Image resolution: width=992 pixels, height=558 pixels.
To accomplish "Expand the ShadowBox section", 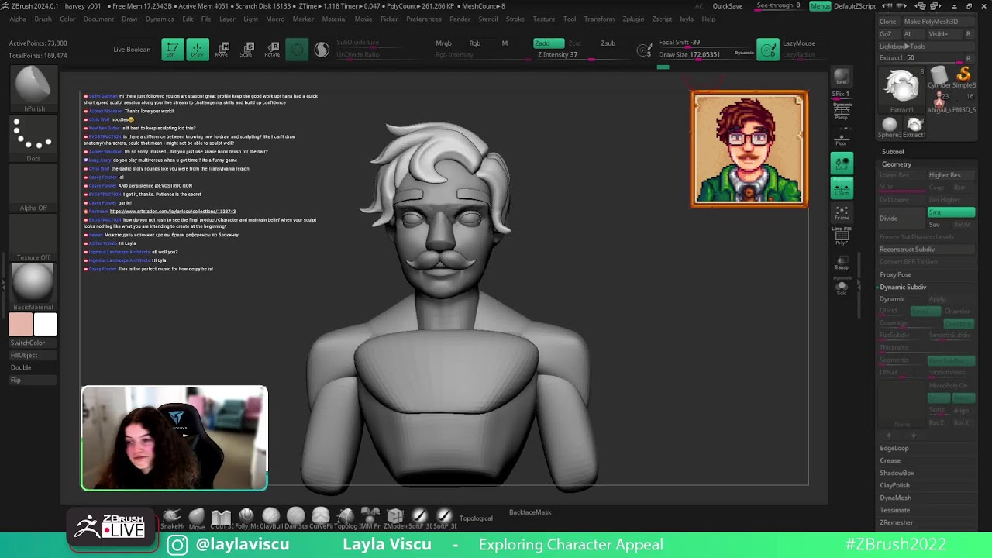I will [897, 473].
